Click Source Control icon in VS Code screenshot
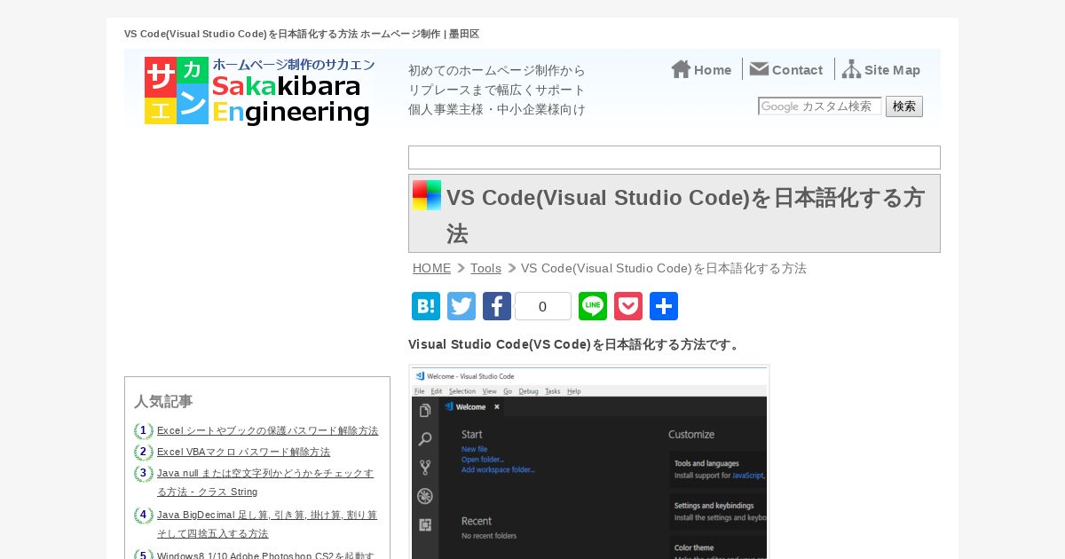Viewport: 1065px width, 559px height. (425, 468)
